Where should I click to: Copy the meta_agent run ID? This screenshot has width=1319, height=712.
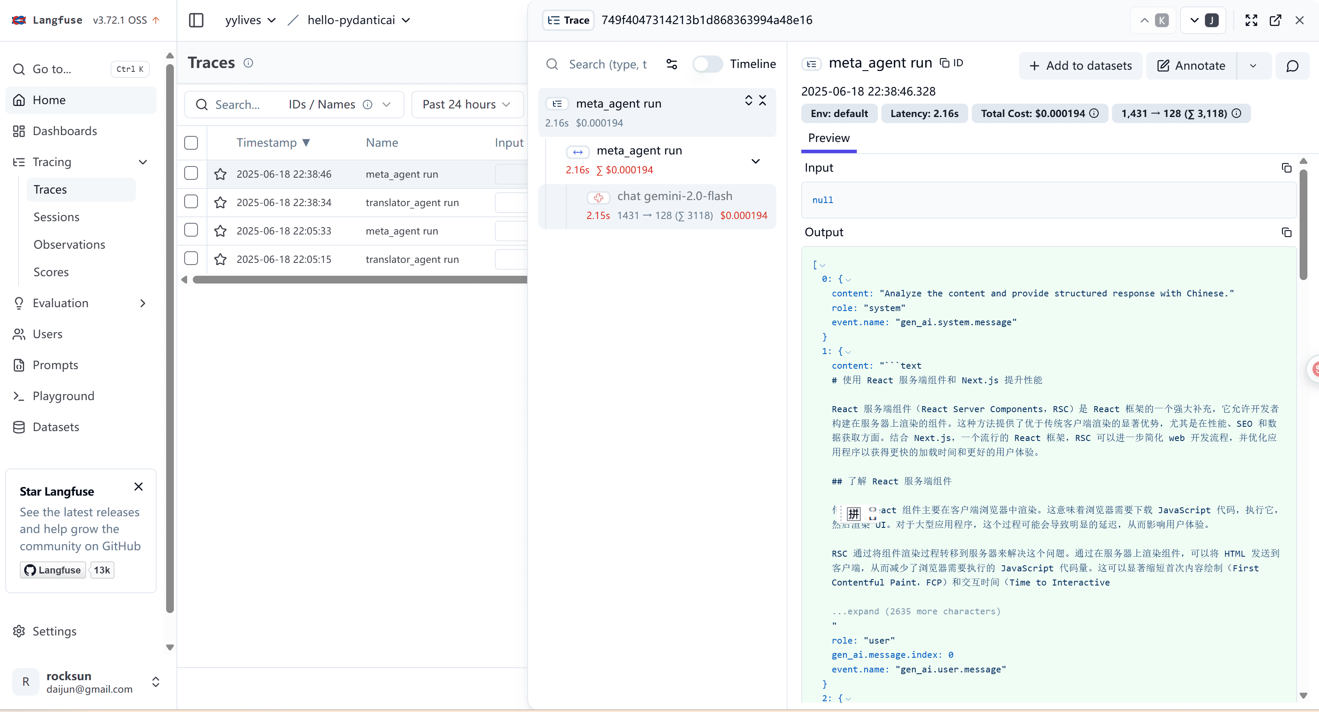click(x=951, y=63)
